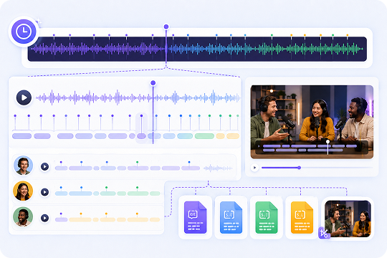Click the avatar of the bearded man on the green background

(x=23, y=216)
